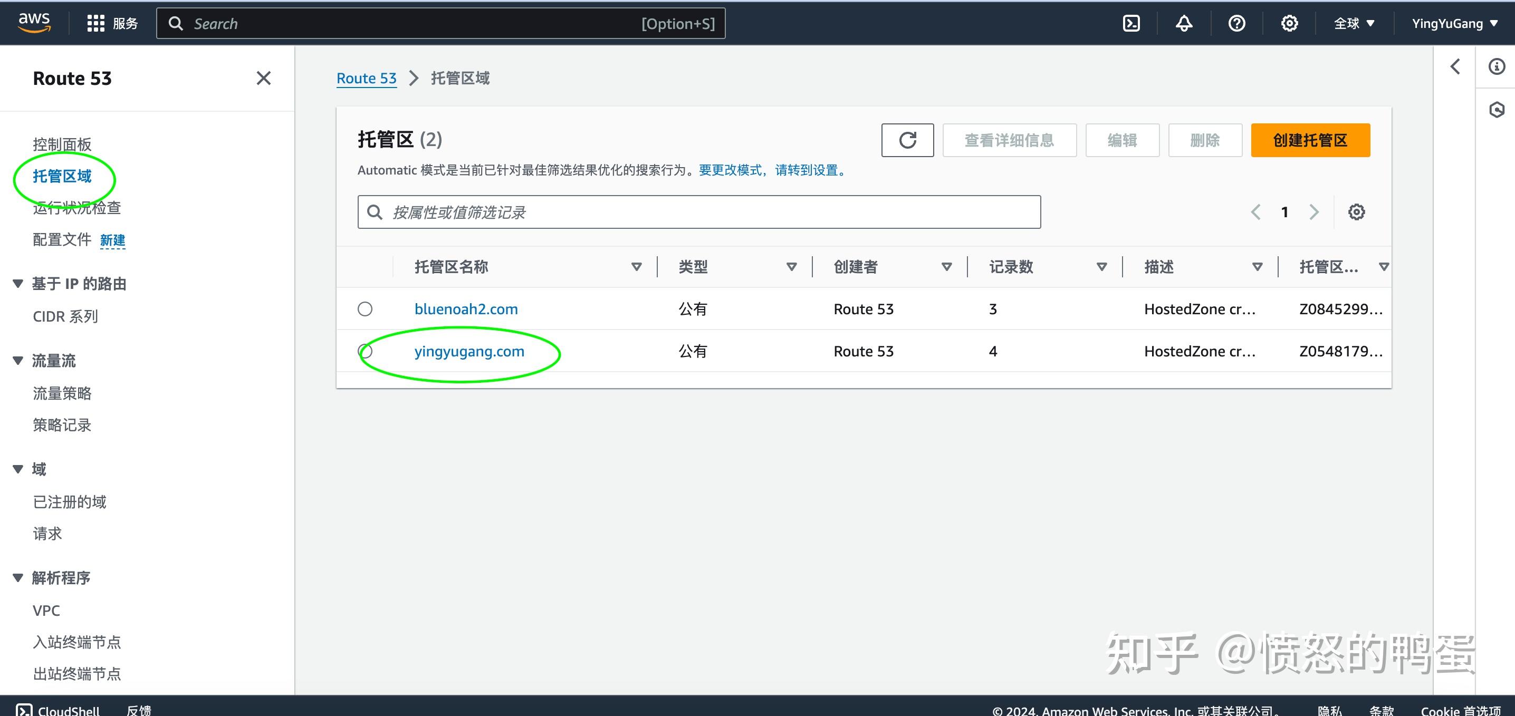Sort by 类型 column

point(791,267)
